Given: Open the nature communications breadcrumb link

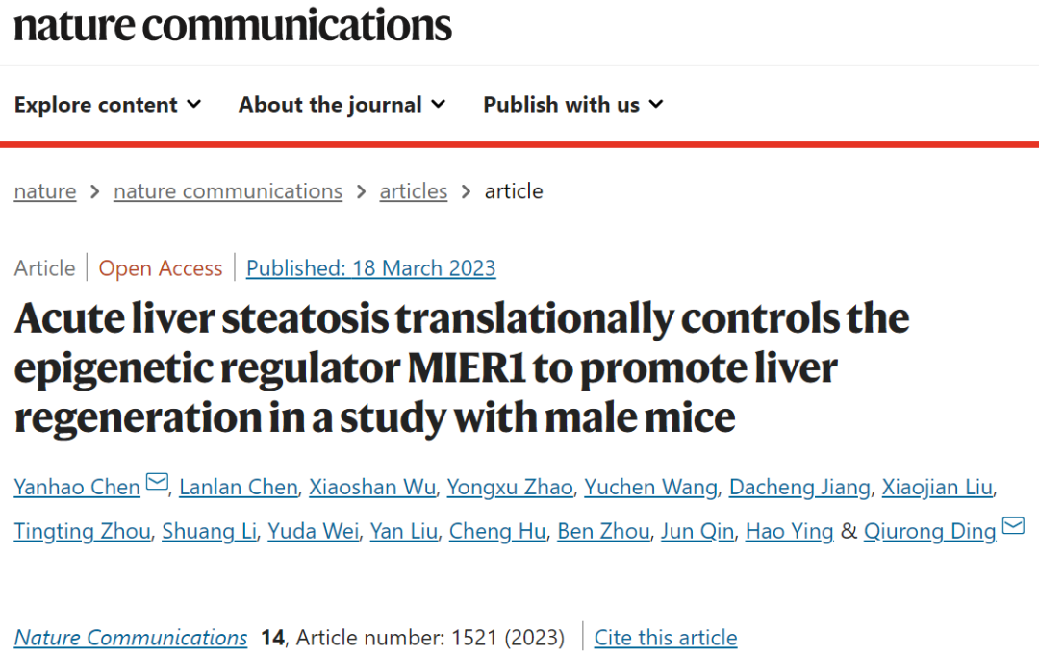Looking at the screenshot, I should (228, 191).
